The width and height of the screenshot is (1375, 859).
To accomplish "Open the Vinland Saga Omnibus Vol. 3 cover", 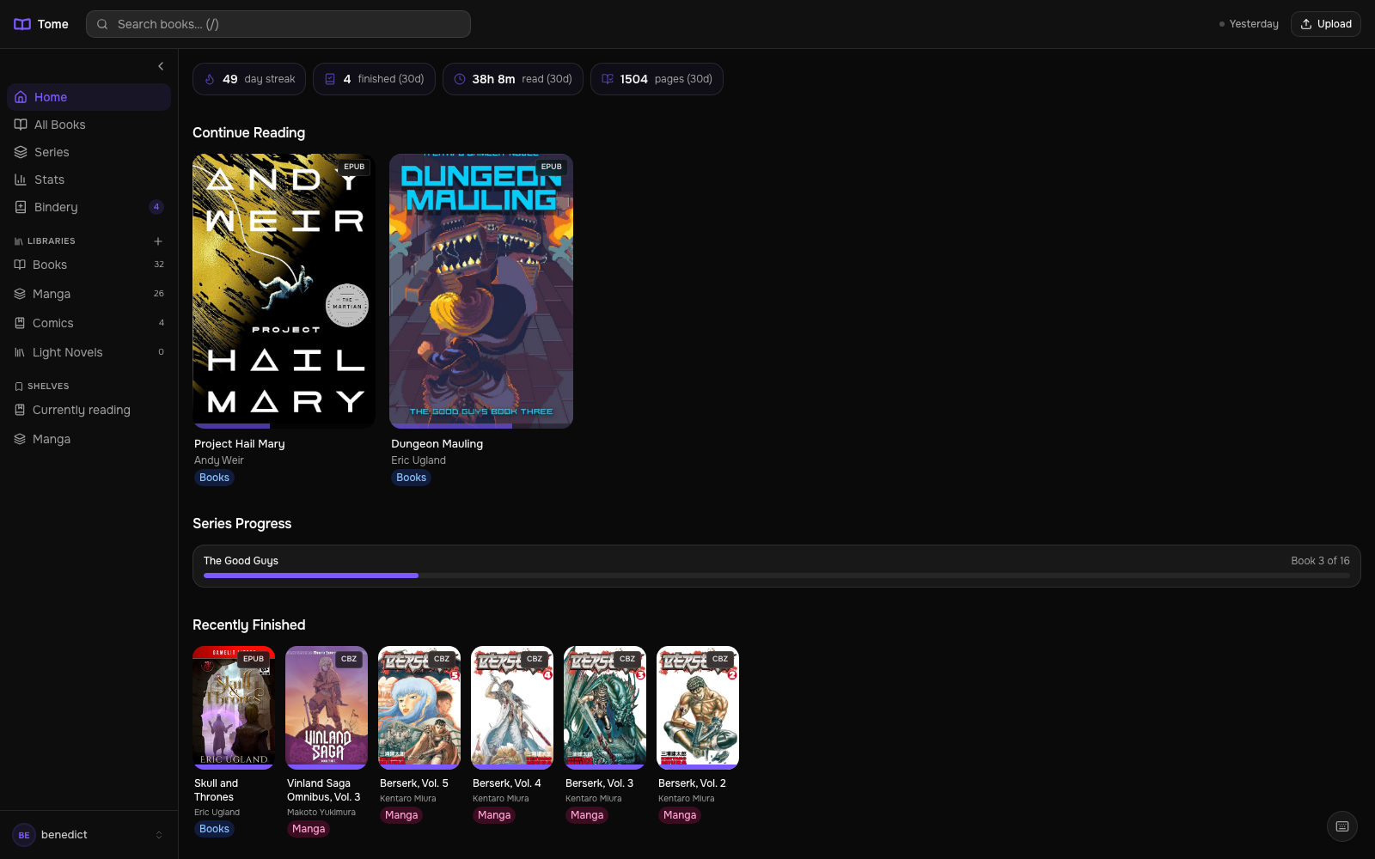I will tap(327, 708).
